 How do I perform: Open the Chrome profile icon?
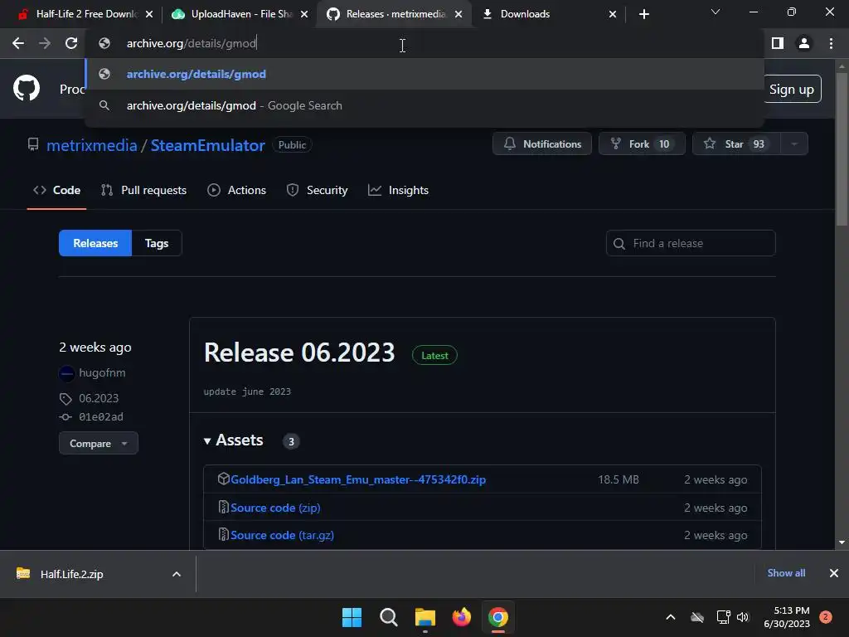click(804, 43)
